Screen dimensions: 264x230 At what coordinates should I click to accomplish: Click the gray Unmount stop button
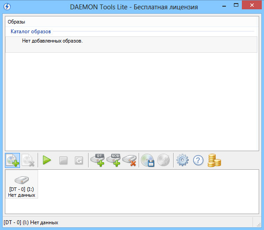click(x=63, y=160)
